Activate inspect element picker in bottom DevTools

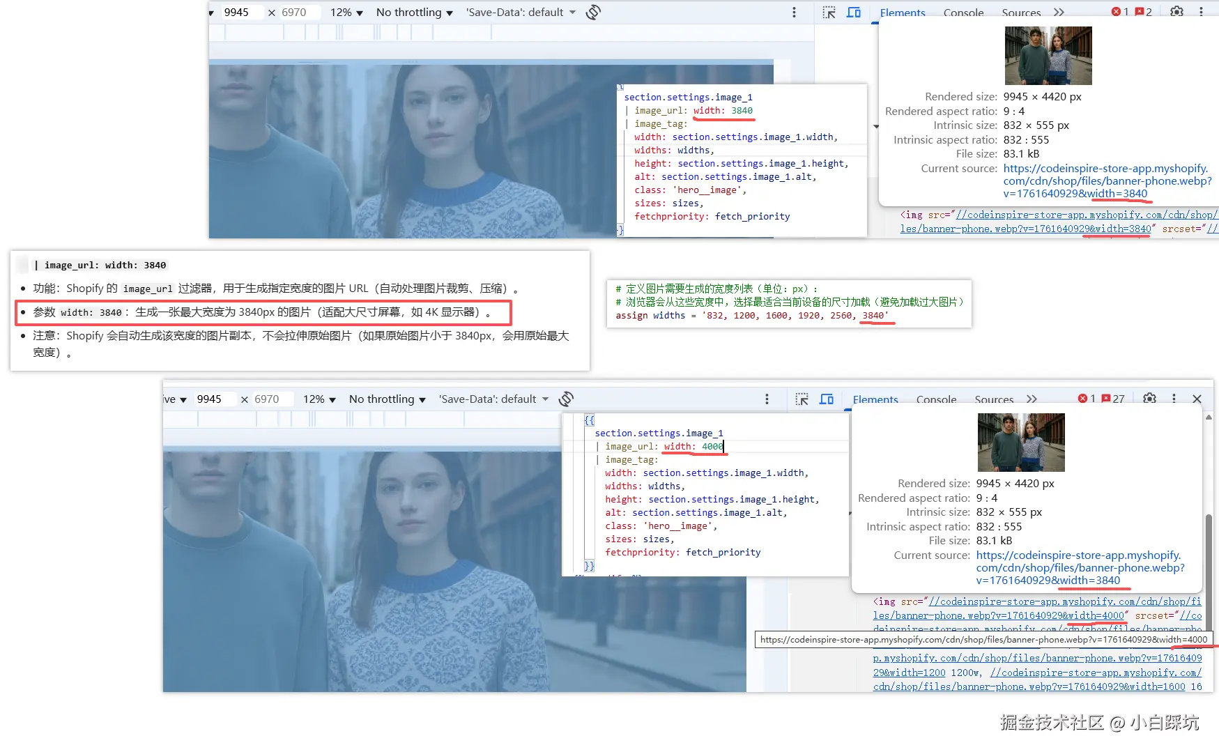[x=802, y=399]
